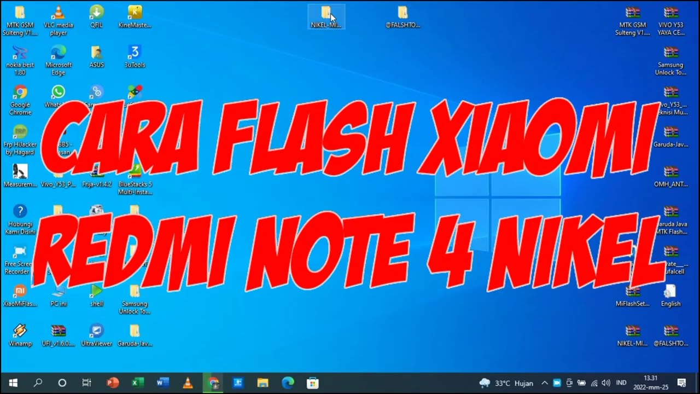Launch Excel from the taskbar
Image resolution: width=700 pixels, height=394 pixels.
pos(138,383)
